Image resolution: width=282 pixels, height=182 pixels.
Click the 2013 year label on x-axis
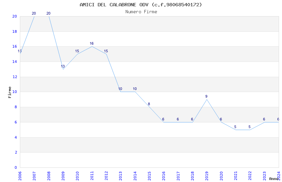point(120,176)
